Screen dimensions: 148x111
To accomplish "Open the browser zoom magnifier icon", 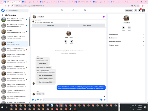I will coord(135,6).
